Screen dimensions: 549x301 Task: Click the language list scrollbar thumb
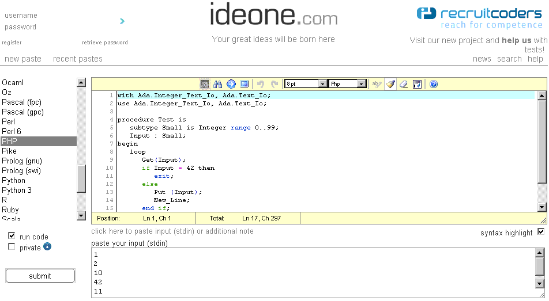[x=81, y=178]
